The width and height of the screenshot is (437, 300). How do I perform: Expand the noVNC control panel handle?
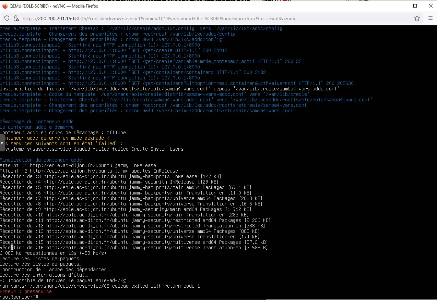coord(2,143)
